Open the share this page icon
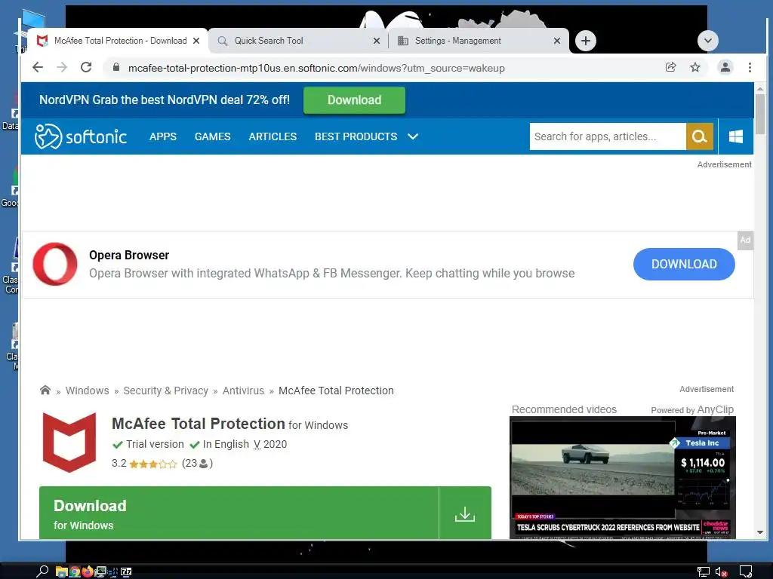The height and width of the screenshot is (579, 773). click(671, 67)
